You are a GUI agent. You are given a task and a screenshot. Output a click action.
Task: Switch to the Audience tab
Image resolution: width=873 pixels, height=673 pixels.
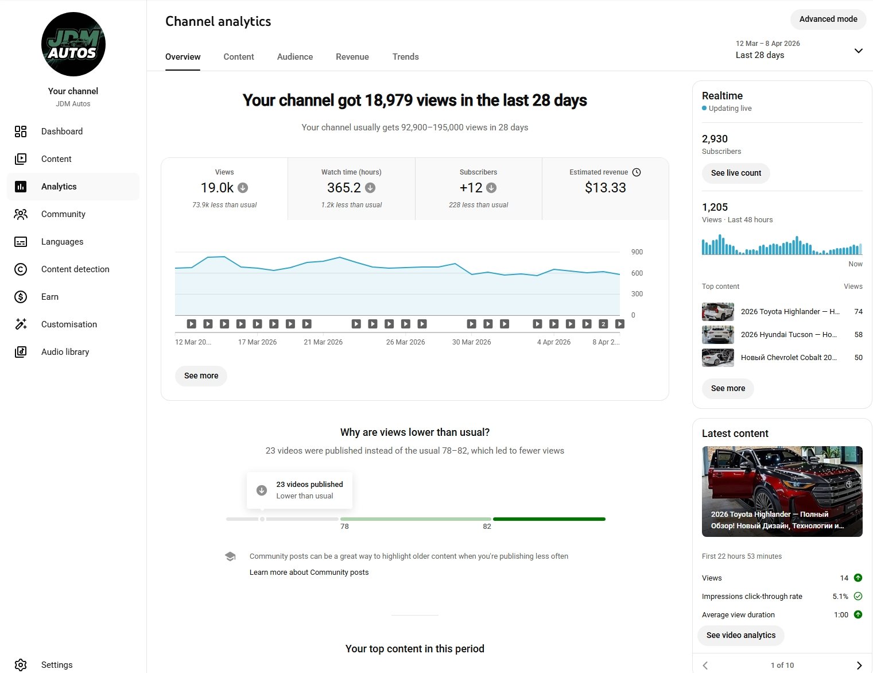pos(295,57)
